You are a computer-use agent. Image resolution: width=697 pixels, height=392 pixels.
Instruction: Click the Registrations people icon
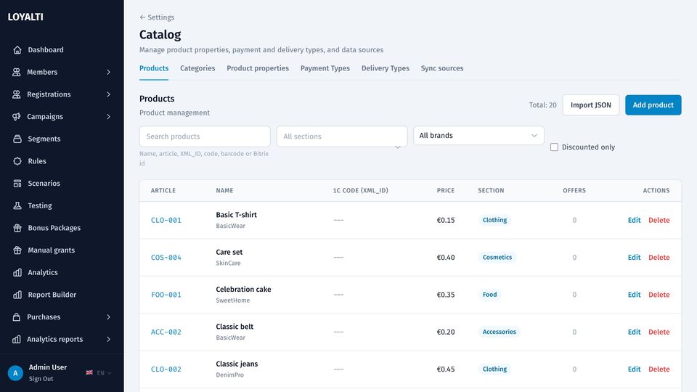pos(17,94)
